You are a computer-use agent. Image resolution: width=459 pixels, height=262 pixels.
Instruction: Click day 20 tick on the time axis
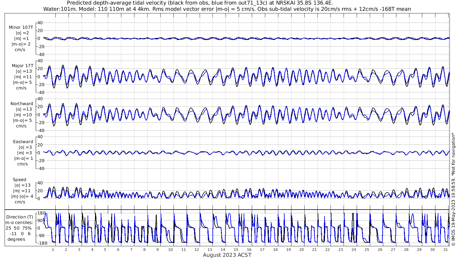pos(301,250)
